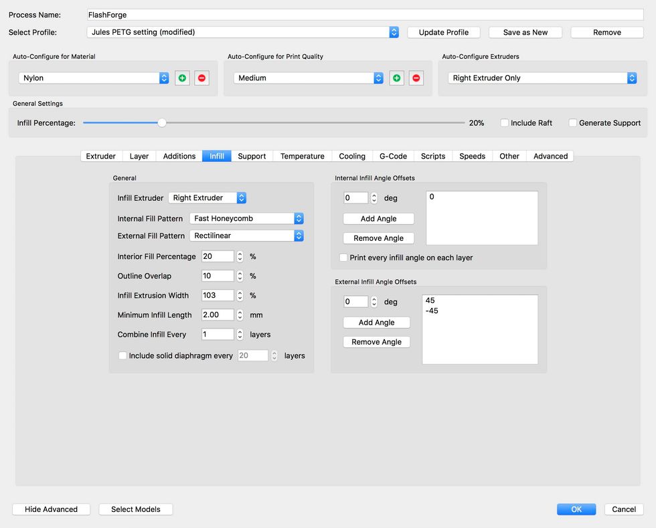656x528 pixels.
Task: Click the Infill Percentage slider handle
Action: click(162, 123)
